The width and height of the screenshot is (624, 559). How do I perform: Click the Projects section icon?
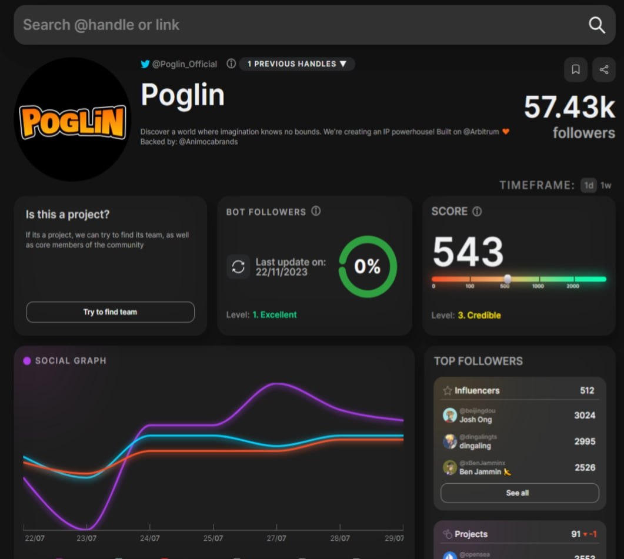pos(448,534)
